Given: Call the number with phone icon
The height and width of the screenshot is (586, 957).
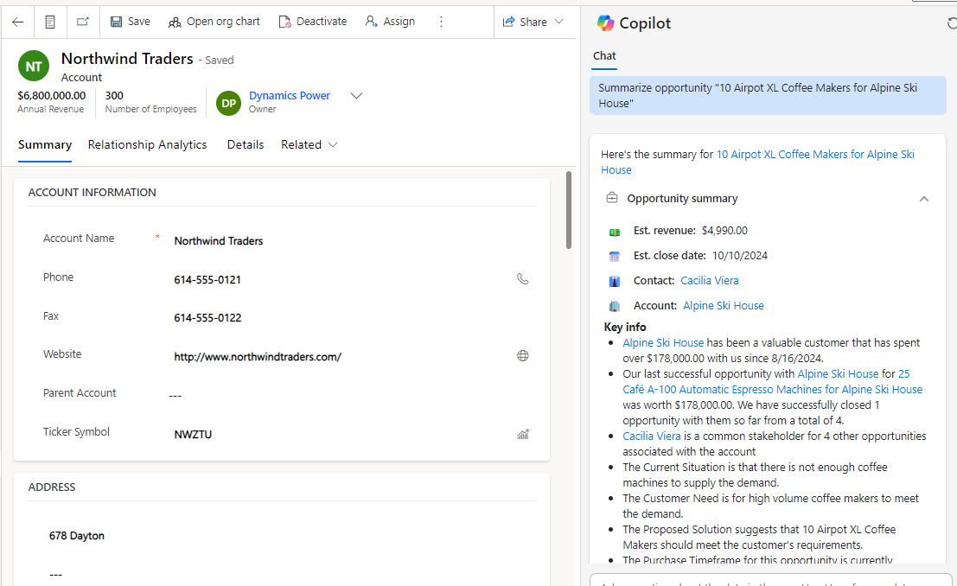Looking at the screenshot, I should tap(523, 279).
